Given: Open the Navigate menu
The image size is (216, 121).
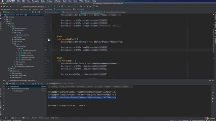Looking at the screenshot, I should 35,1.
